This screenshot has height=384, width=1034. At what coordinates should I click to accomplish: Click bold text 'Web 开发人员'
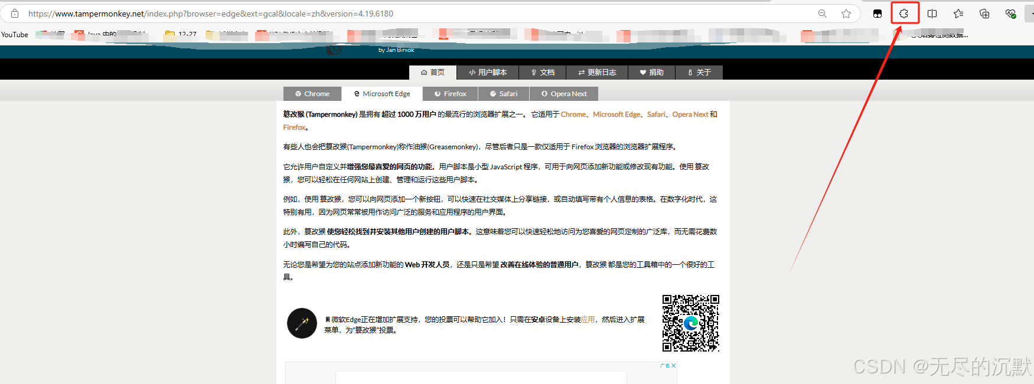(427, 265)
